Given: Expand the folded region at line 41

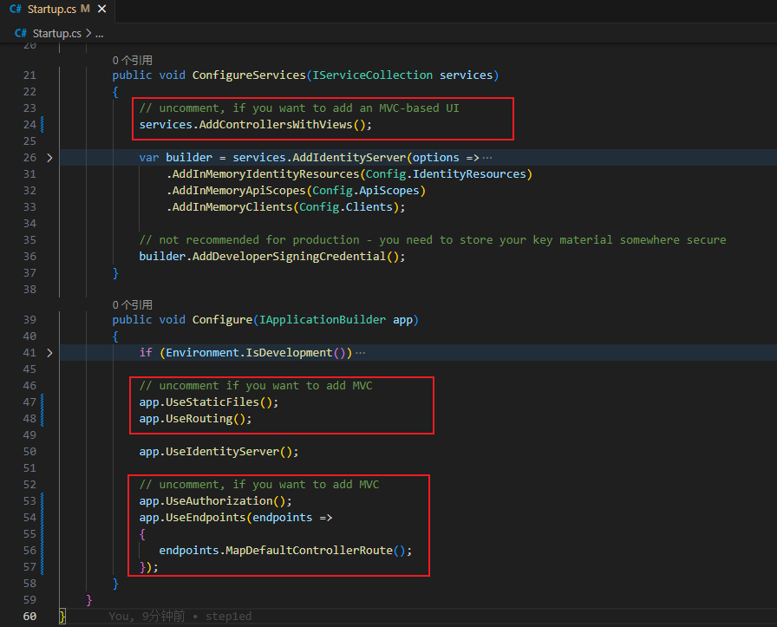Looking at the screenshot, I should click(49, 353).
